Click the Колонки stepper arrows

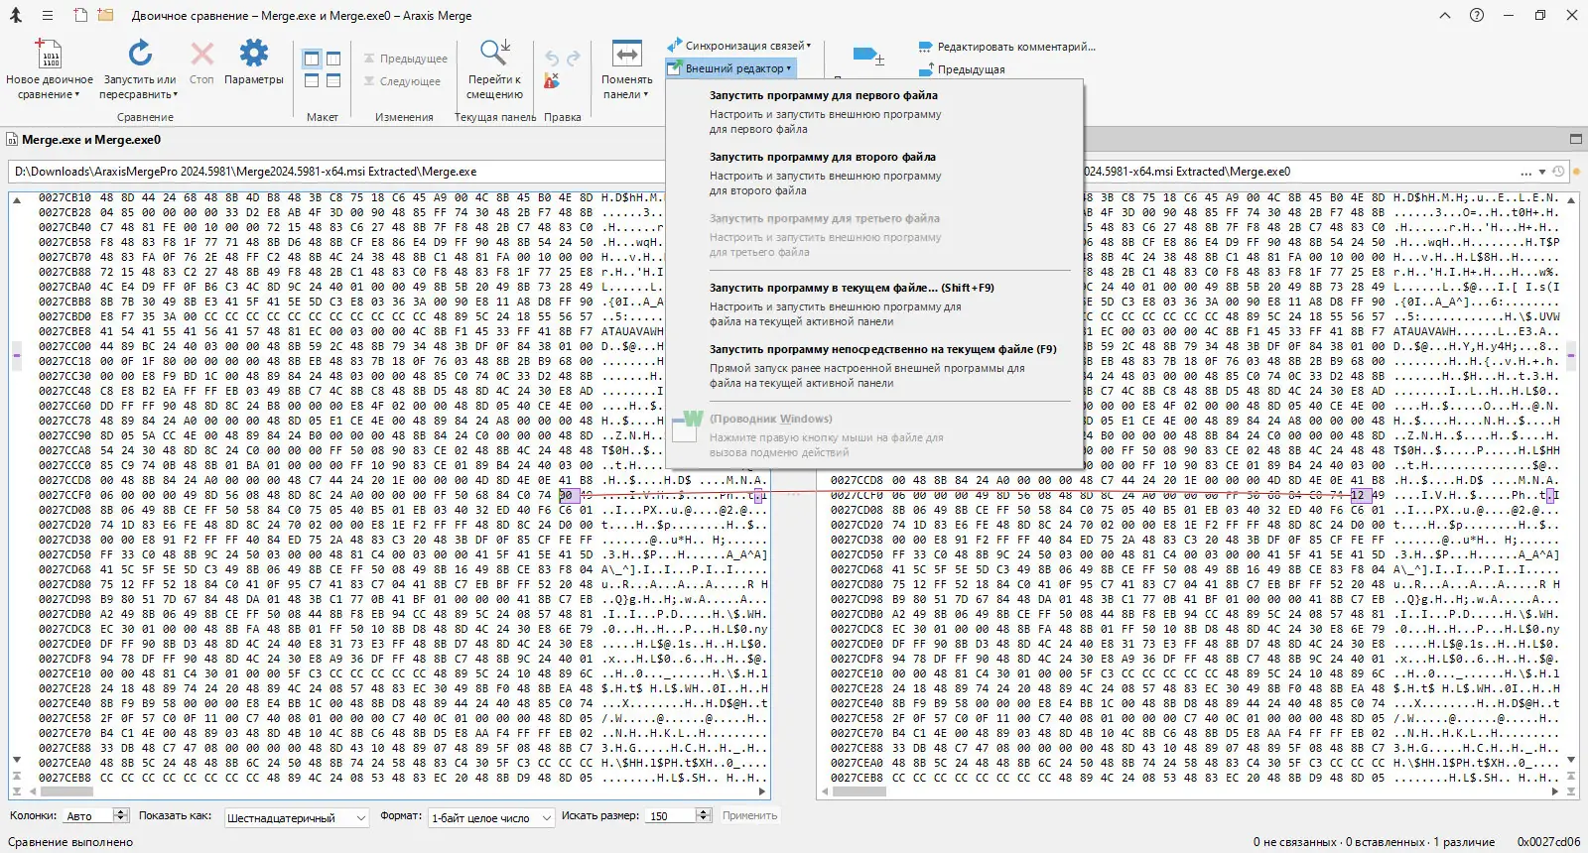[x=121, y=816]
